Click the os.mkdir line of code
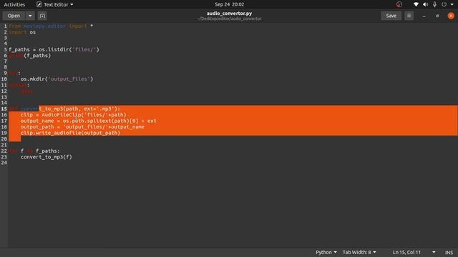The width and height of the screenshot is (458, 257). pyautogui.click(x=57, y=79)
